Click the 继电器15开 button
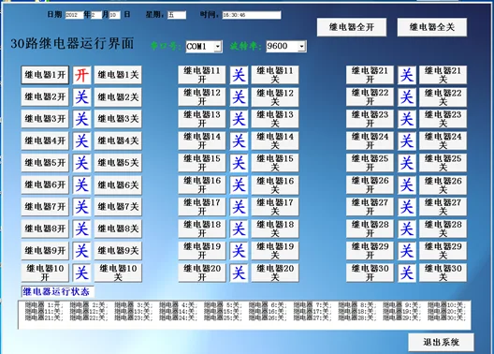This screenshot has height=354, width=494. (202, 163)
